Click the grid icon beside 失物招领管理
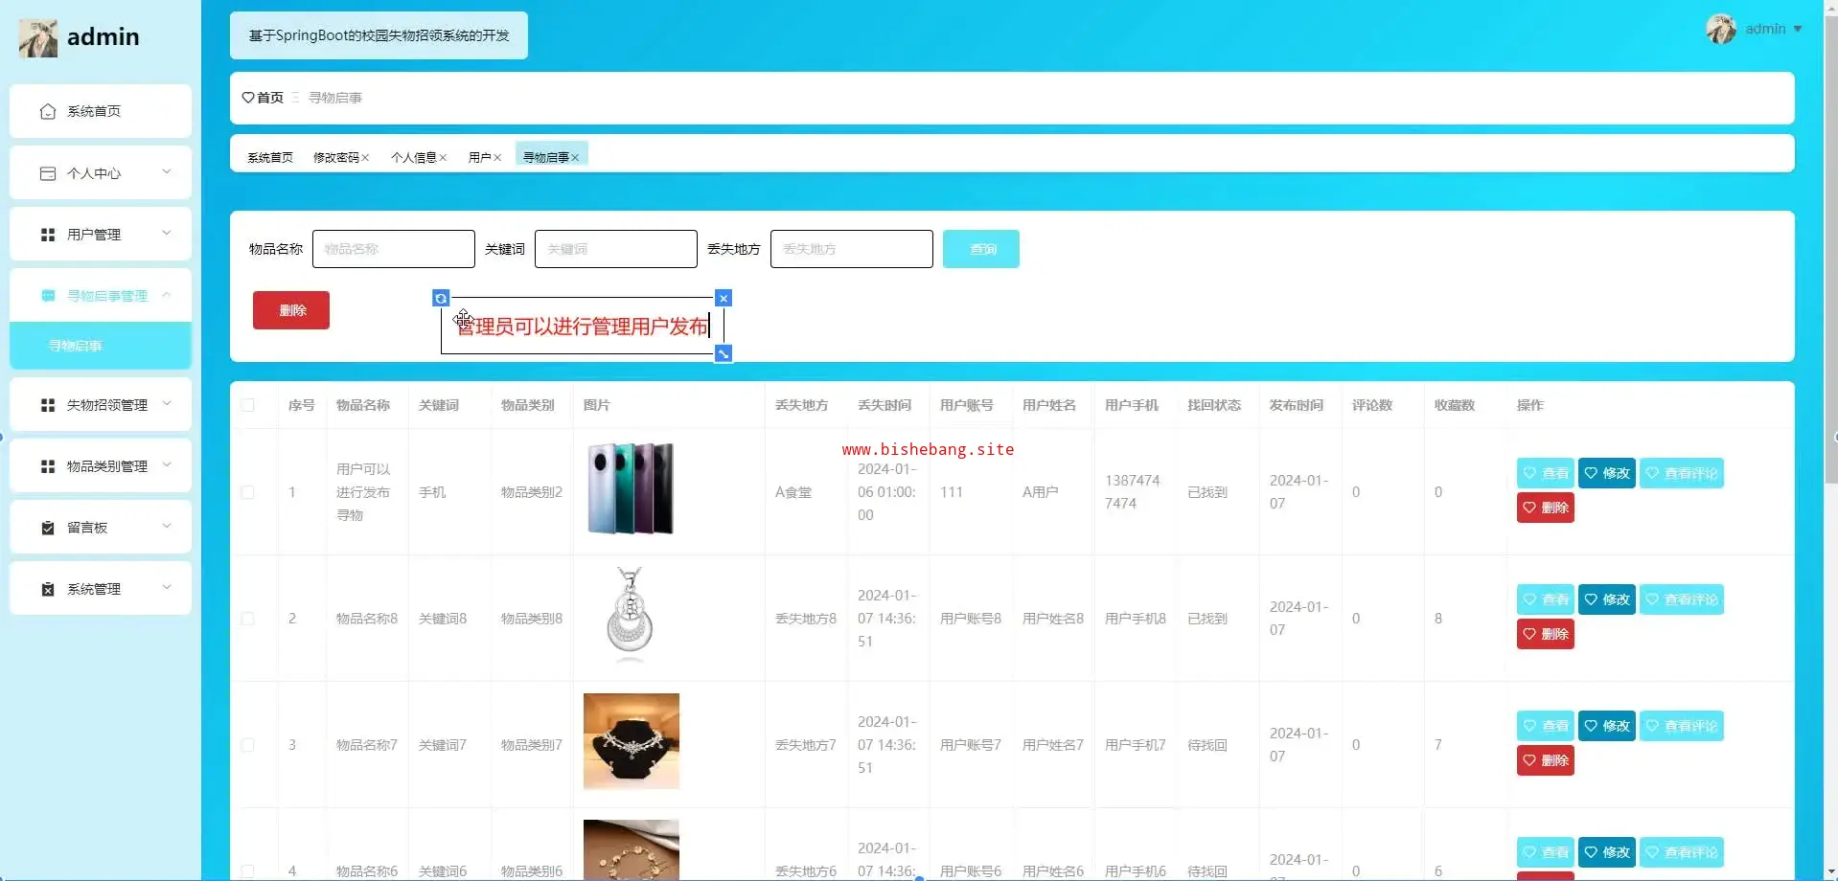This screenshot has height=881, width=1838. (x=48, y=405)
